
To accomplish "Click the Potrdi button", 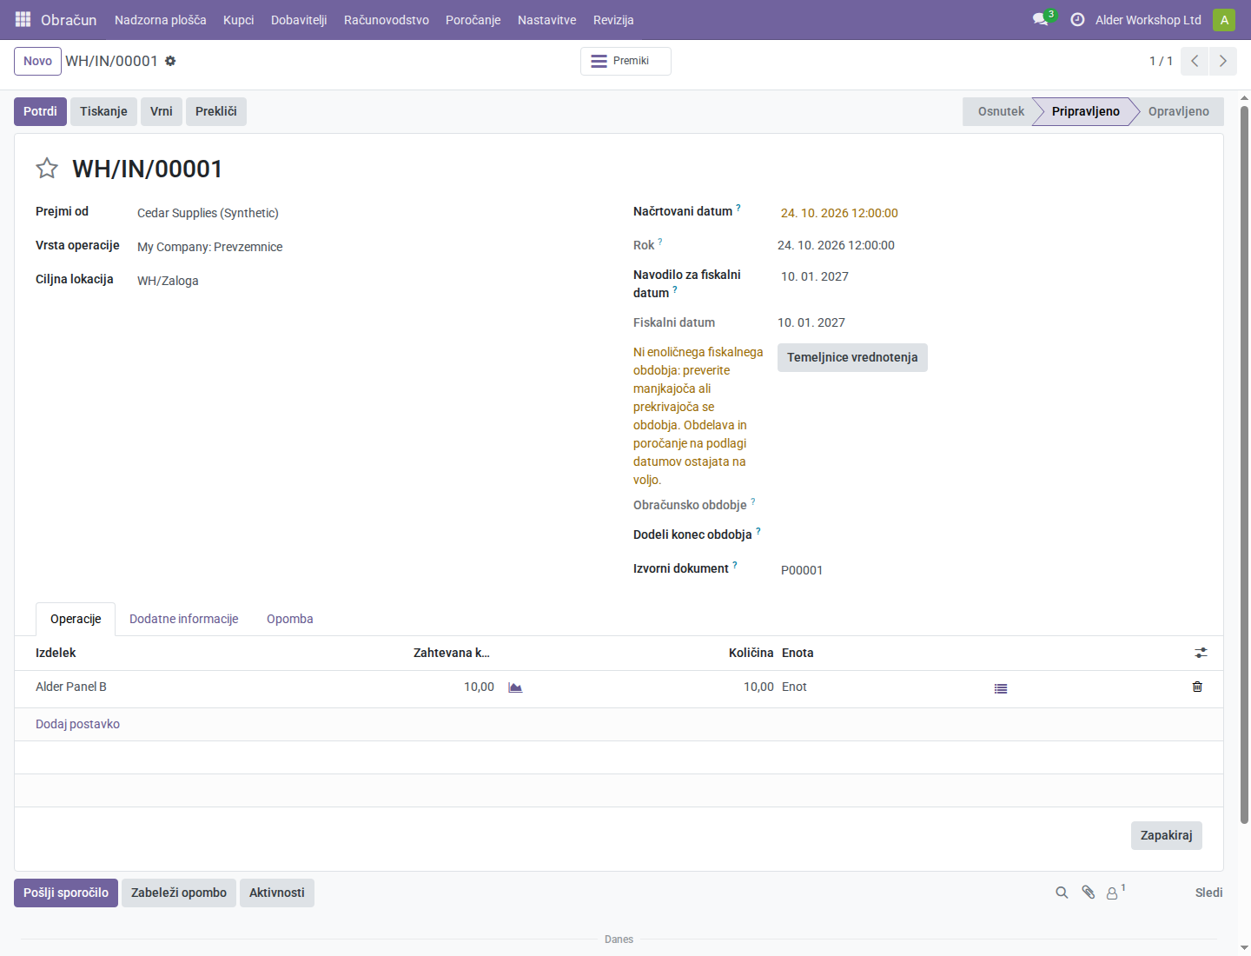I will (40, 111).
